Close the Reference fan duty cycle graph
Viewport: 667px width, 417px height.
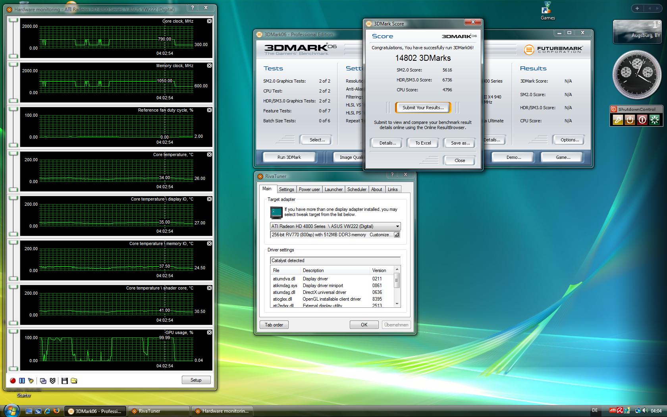tap(209, 110)
